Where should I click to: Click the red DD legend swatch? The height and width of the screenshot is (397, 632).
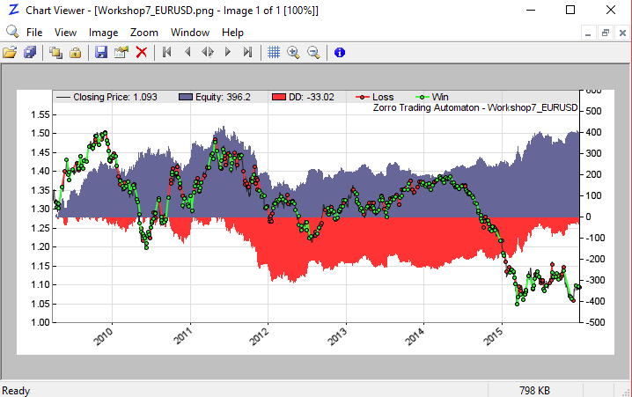point(281,97)
